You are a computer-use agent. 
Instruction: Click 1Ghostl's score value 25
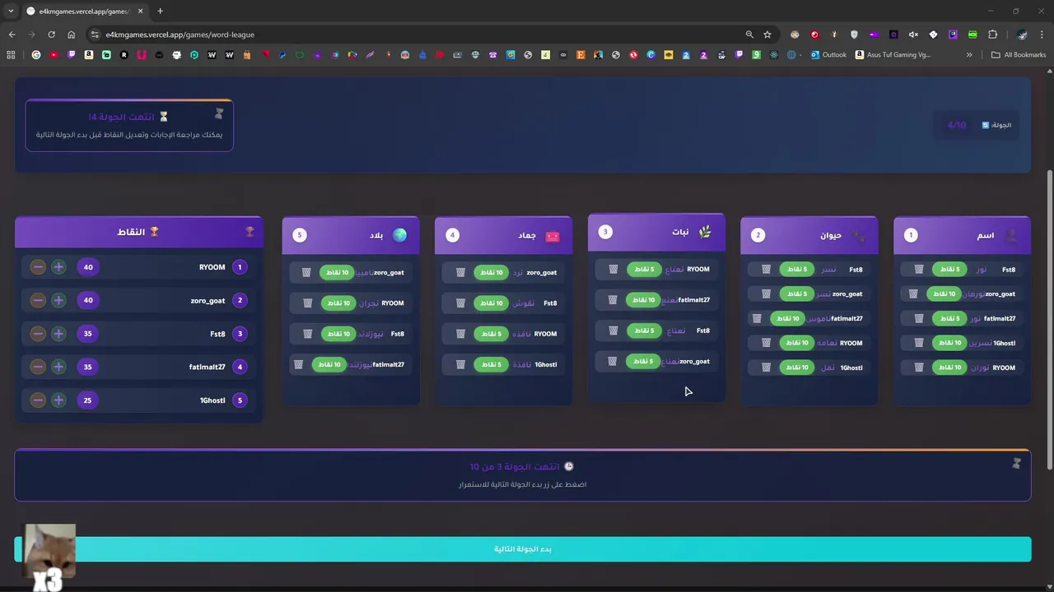tap(88, 400)
